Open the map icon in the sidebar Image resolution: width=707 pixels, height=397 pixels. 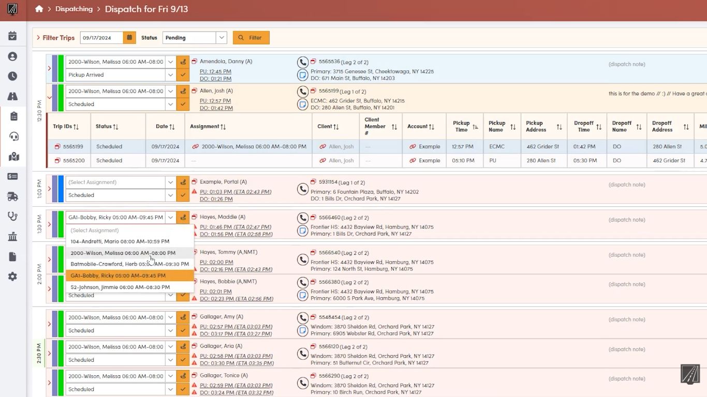coord(13,156)
